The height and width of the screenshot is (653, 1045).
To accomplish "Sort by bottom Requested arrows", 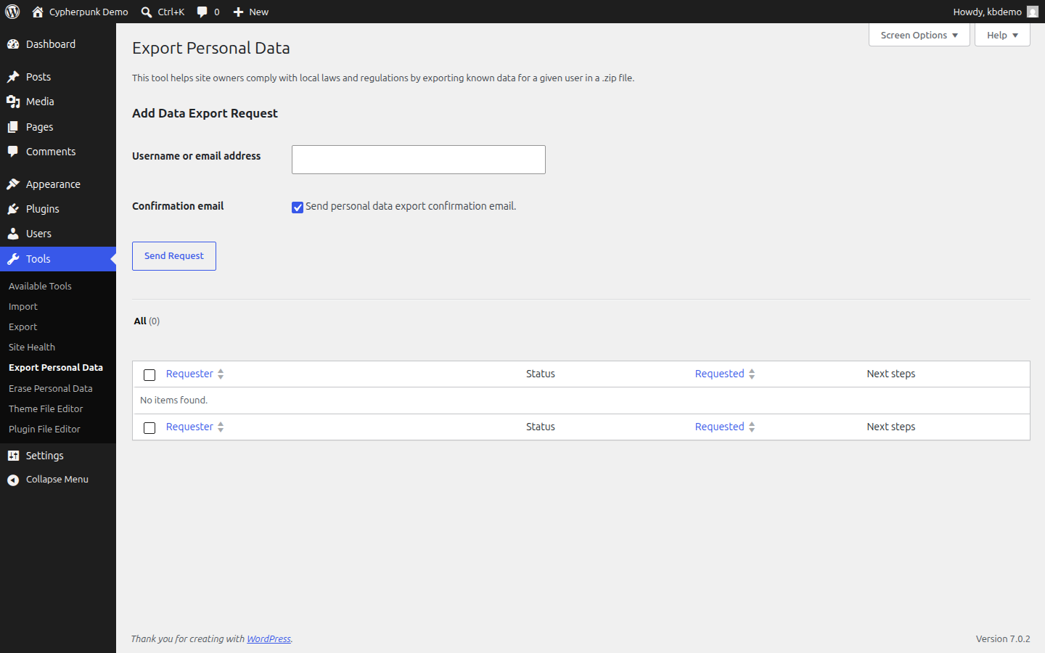I will tap(752, 427).
